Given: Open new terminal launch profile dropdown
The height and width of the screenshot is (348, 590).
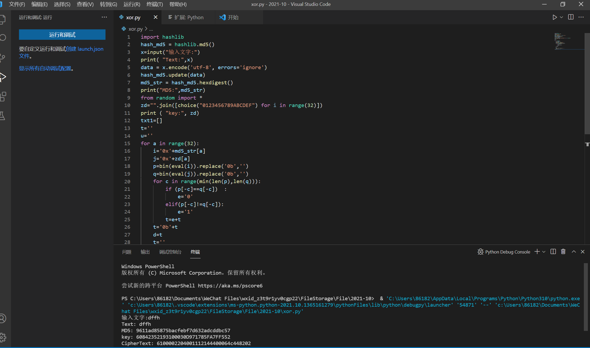Looking at the screenshot, I should pyautogui.click(x=544, y=252).
